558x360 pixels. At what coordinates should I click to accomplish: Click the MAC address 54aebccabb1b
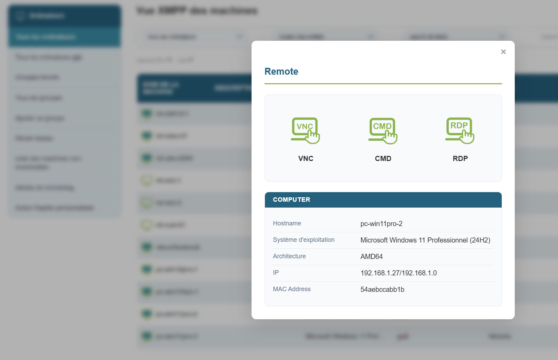(x=382, y=289)
